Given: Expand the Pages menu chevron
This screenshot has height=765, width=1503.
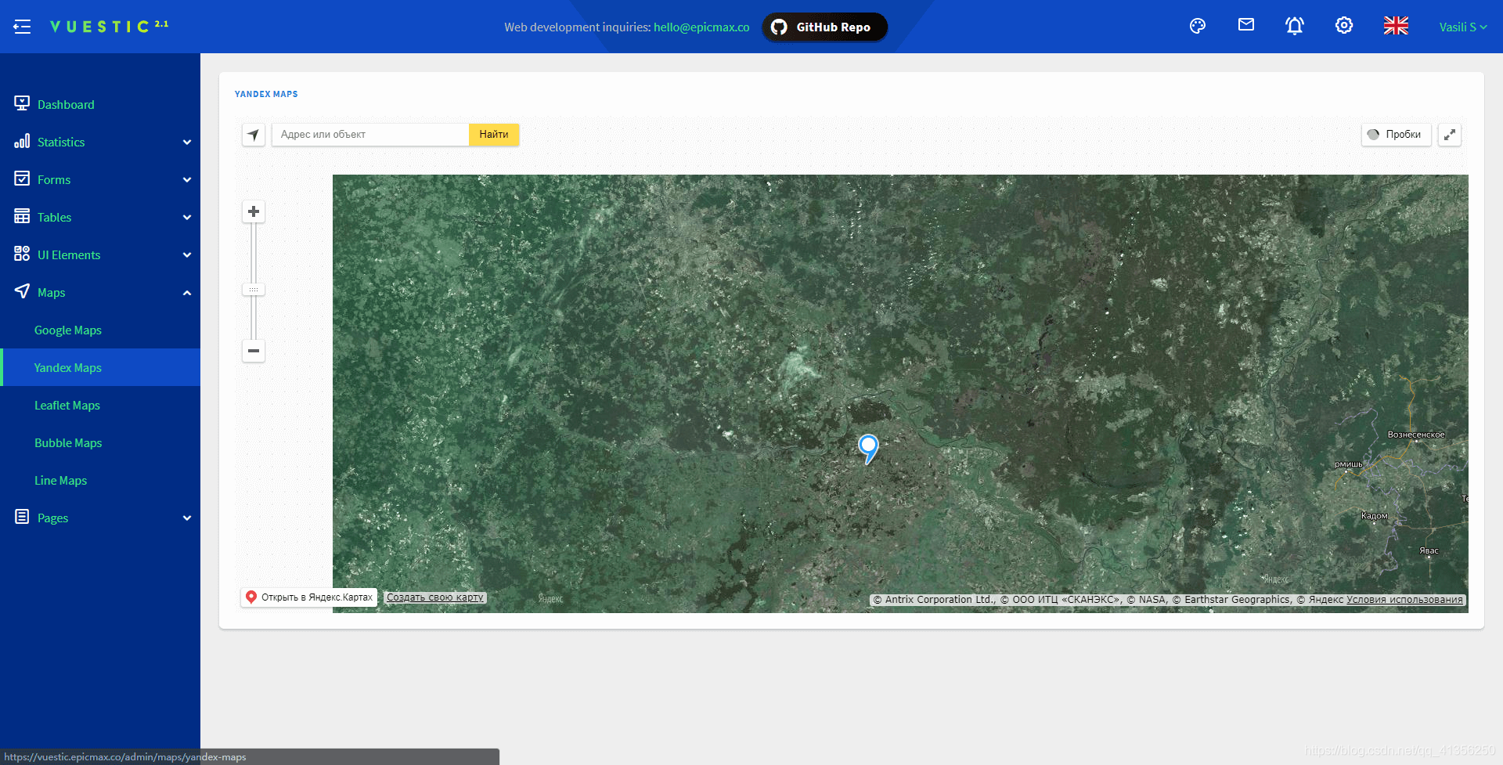Looking at the screenshot, I should [x=187, y=518].
